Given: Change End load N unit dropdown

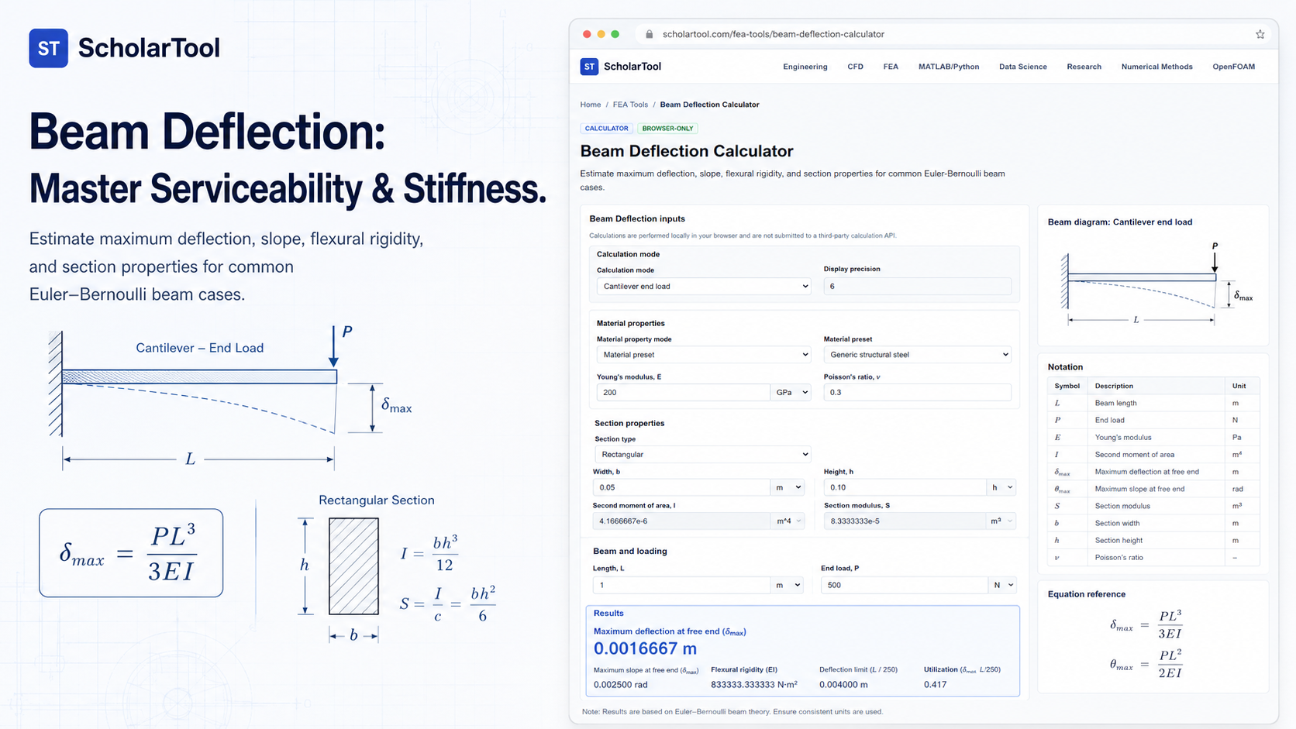Looking at the screenshot, I should [1002, 585].
